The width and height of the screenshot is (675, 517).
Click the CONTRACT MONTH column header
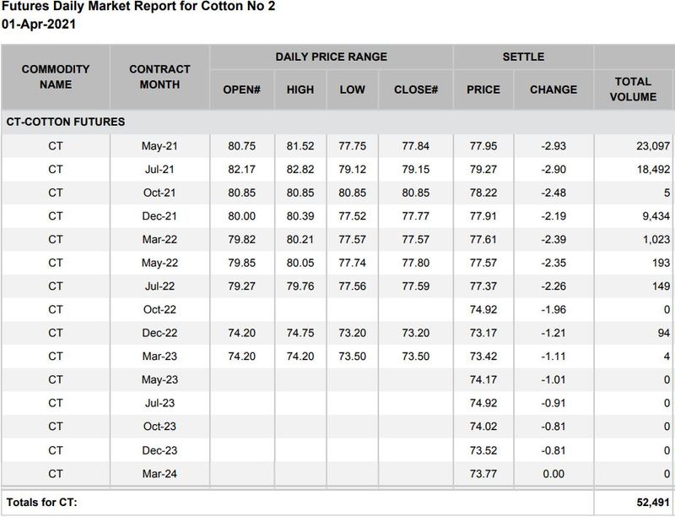coord(159,76)
